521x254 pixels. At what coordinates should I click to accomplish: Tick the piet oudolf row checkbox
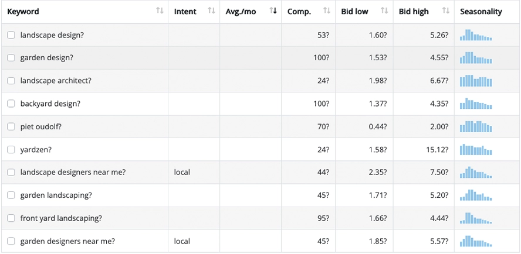(11, 126)
